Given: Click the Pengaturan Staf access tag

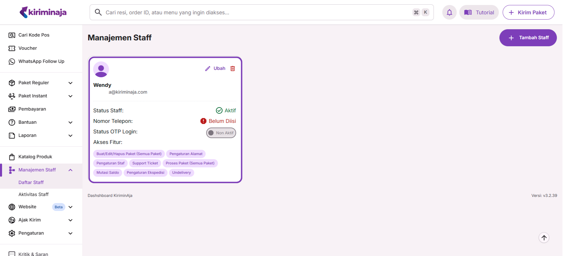Looking at the screenshot, I should click(x=110, y=163).
